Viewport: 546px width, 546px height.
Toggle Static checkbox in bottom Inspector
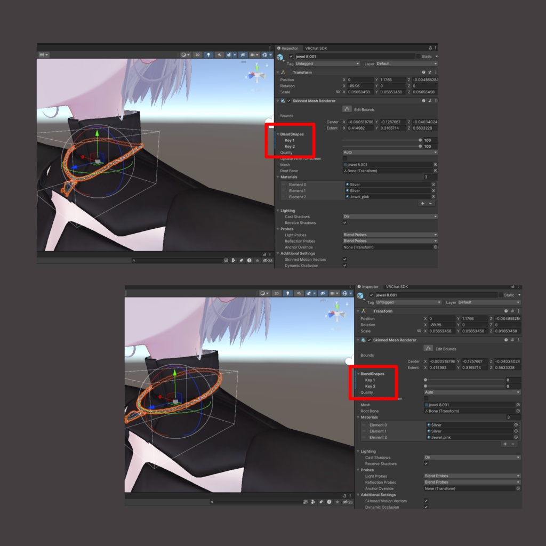[x=501, y=295]
